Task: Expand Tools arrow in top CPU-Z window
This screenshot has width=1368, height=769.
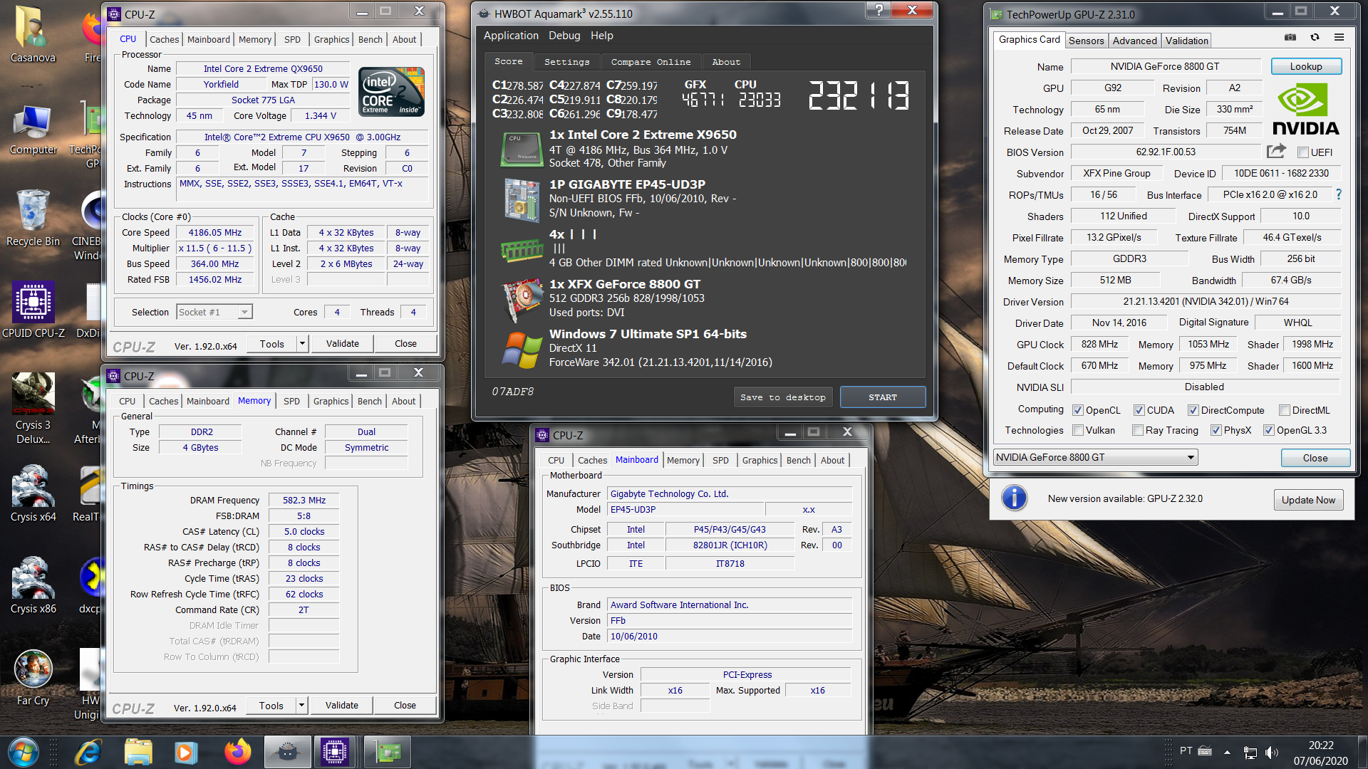Action: pos(302,344)
